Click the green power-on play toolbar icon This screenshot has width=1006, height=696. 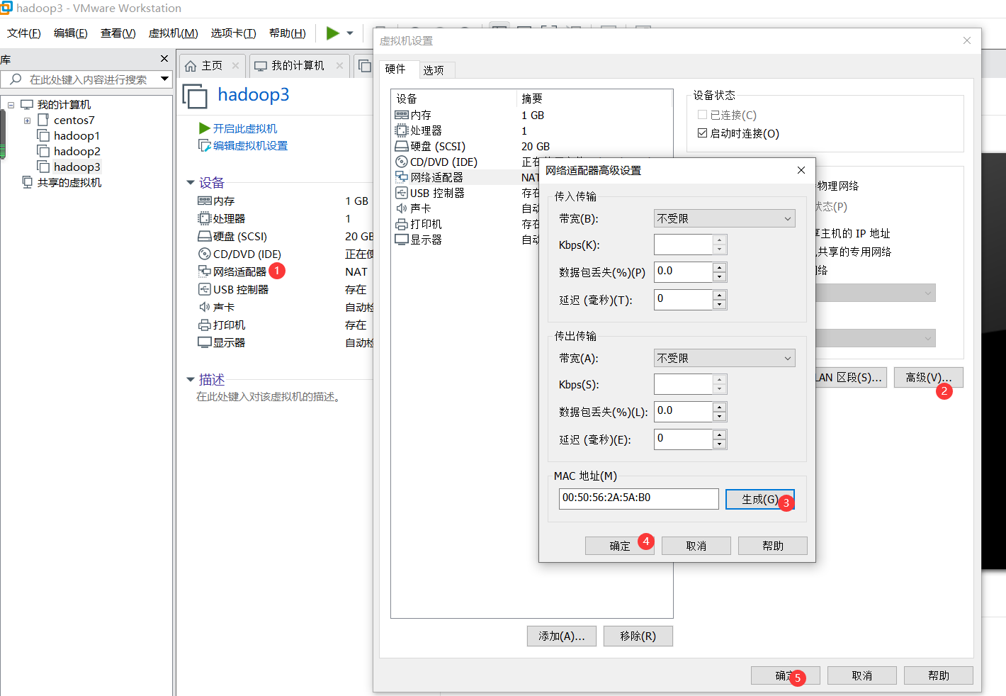click(x=332, y=33)
